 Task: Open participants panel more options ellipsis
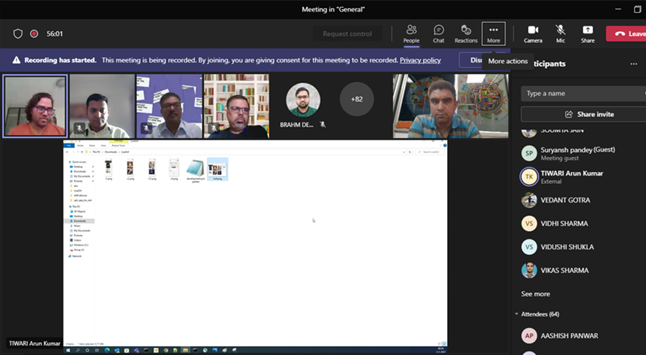click(634, 64)
